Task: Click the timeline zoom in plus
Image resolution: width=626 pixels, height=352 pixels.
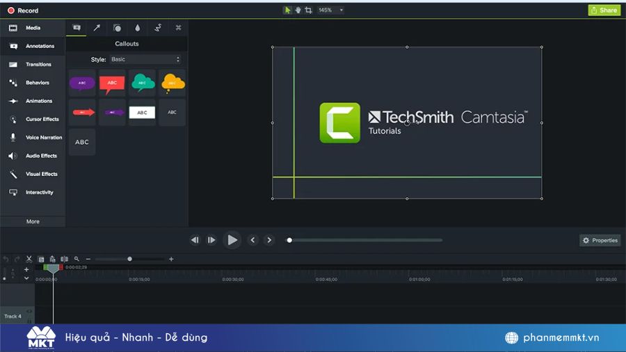Action: (x=171, y=259)
